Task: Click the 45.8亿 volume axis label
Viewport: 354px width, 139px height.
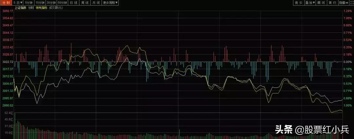Action: 9,119
